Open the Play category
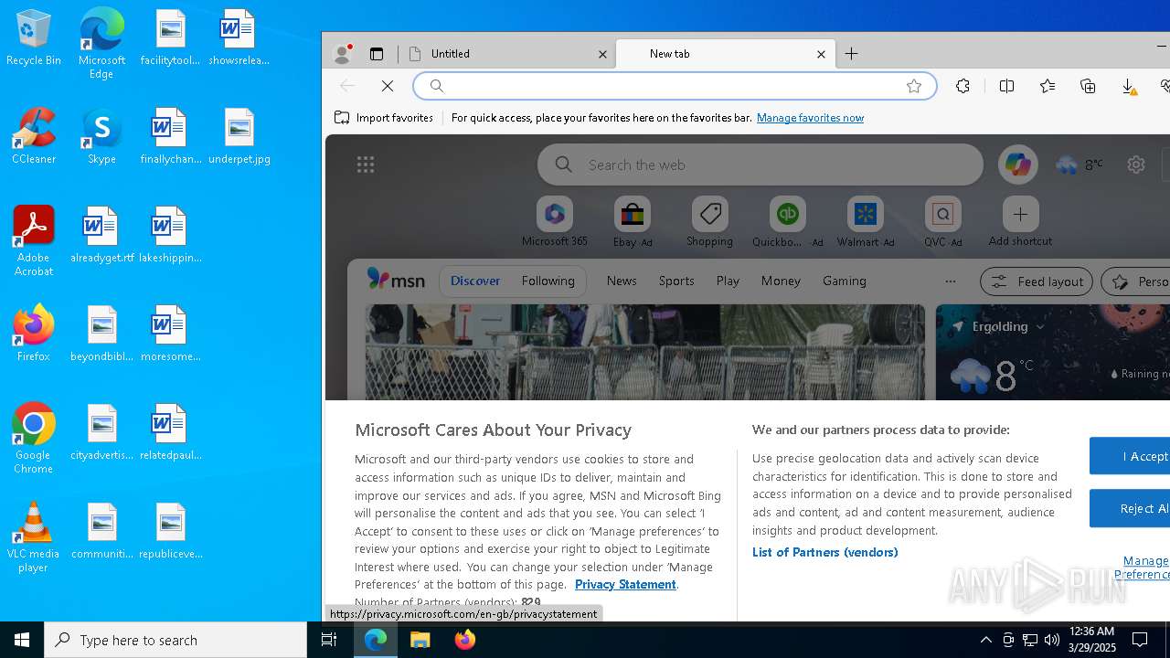Viewport: 1170px width, 658px height. (x=728, y=281)
